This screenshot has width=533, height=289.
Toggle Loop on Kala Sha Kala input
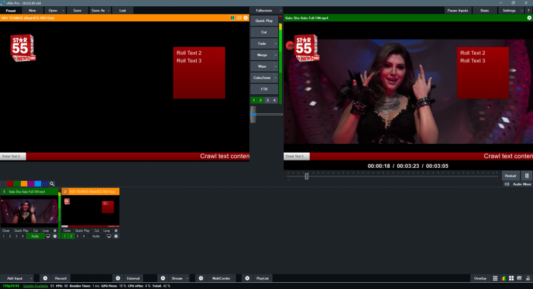(x=46, y=230)
